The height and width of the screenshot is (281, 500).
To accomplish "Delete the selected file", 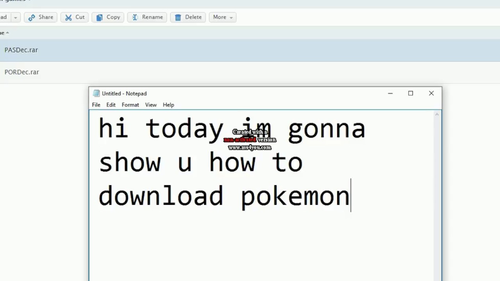I will click(188, 17).
